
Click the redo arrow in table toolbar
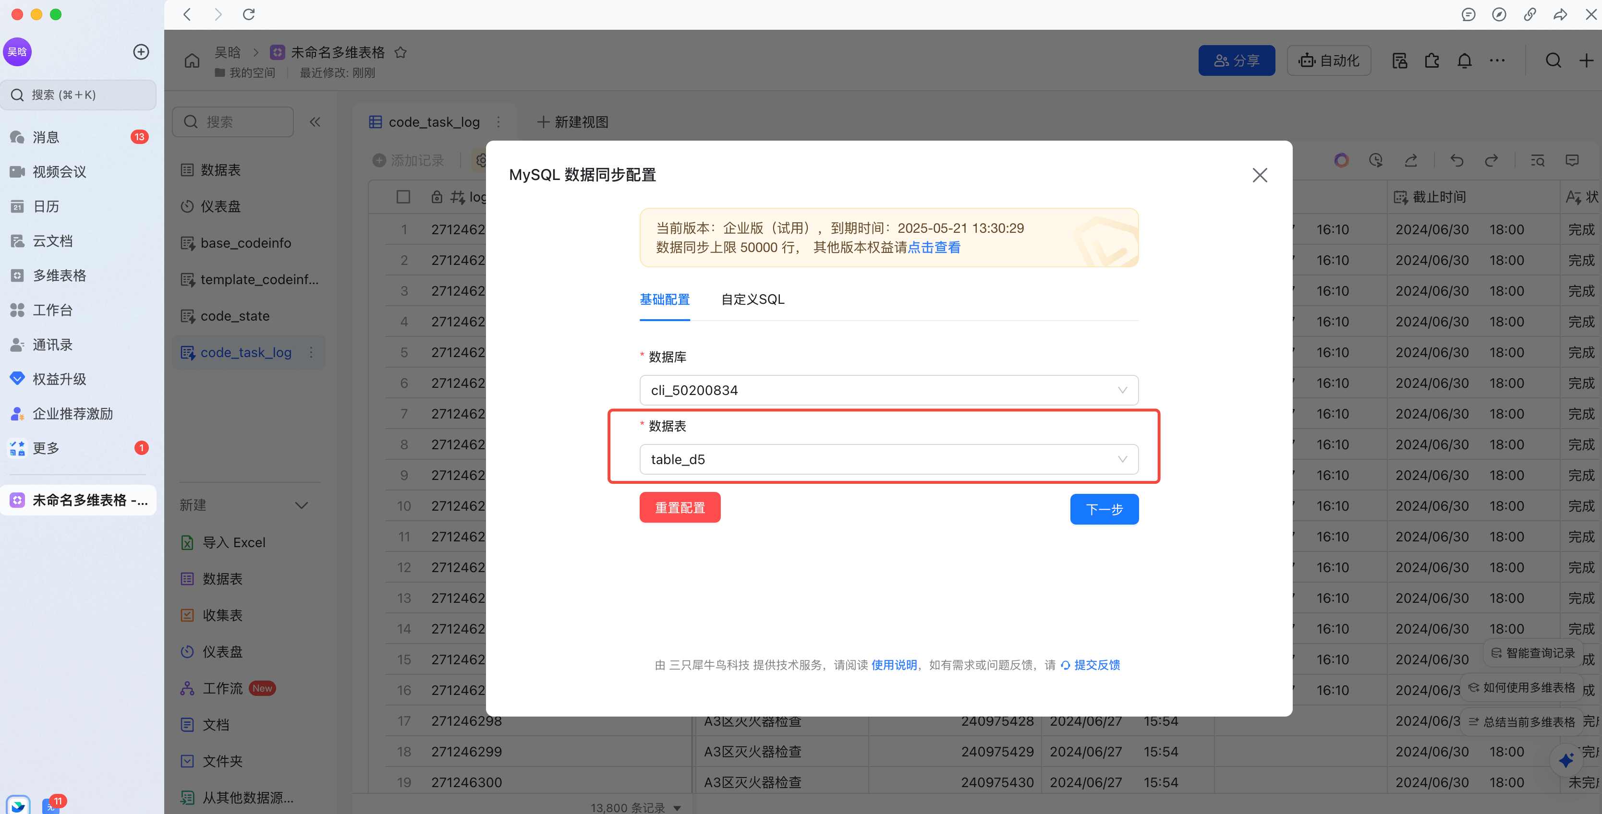point(1491,160)
